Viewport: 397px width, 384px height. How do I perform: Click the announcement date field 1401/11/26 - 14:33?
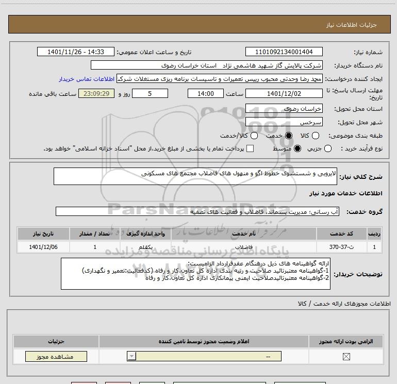(x=76, y=52)
